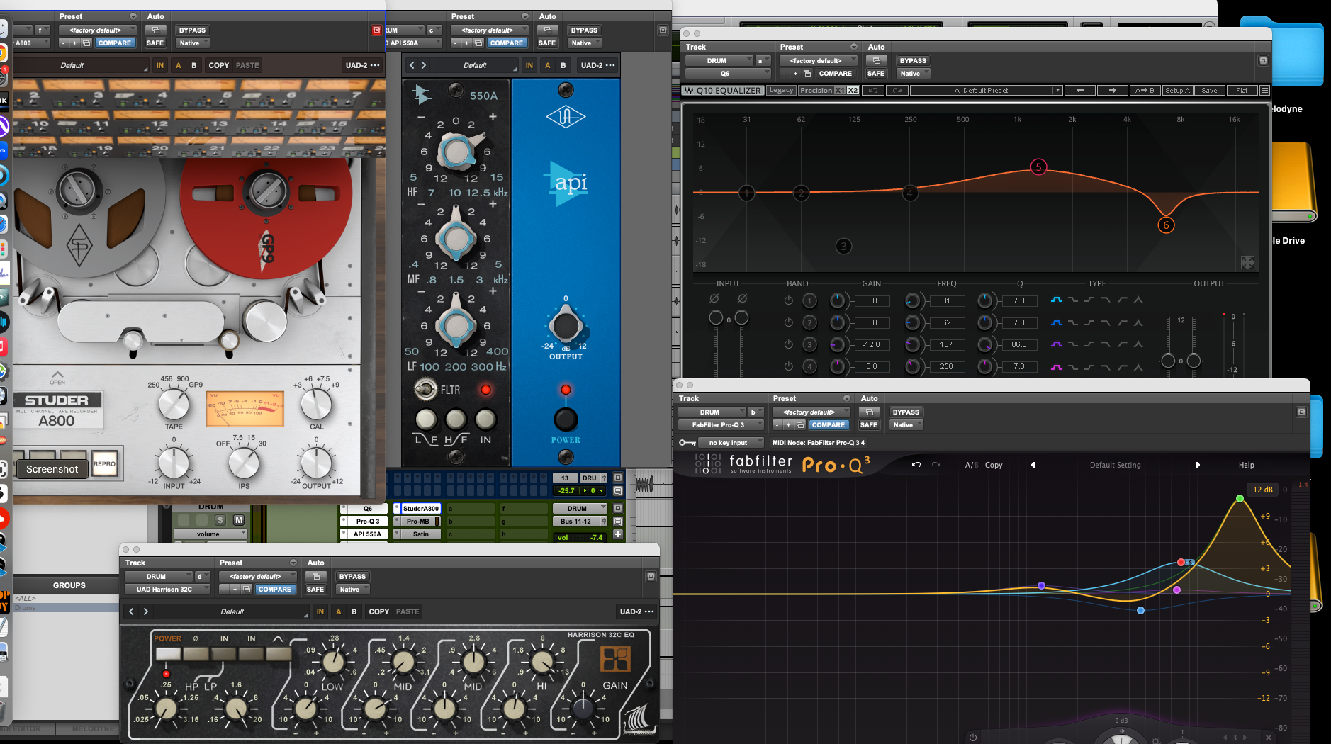Viewport: 1331px width, 744px height.
Task: Toggle the Harrison 32C phase invert switch
Action: click(196, 654)
